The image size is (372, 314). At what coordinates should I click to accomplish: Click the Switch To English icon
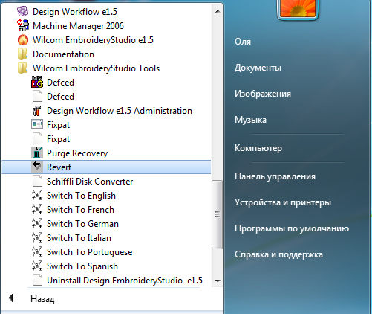point(37,195)
